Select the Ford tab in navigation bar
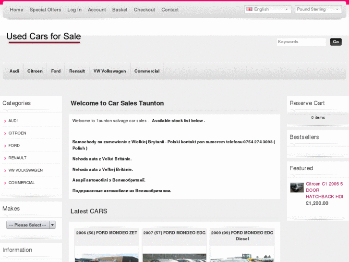The image size is (349, 262). point(56,71)
